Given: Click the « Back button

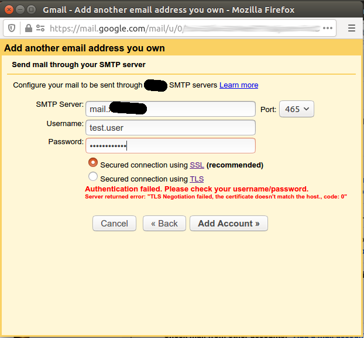Looking at the screenshot, I should pyautogui.click(x=164, y=224).
